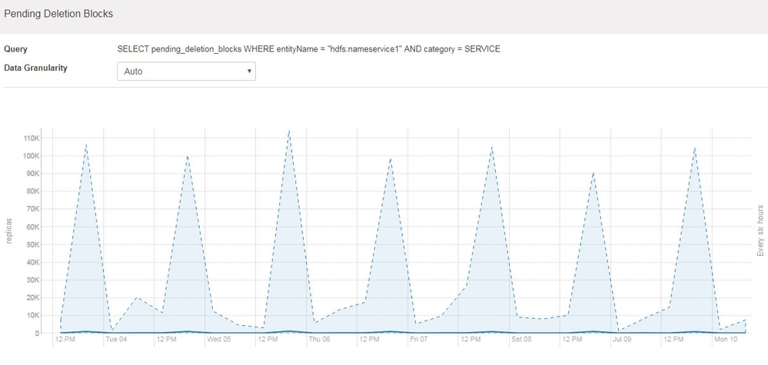Click the 'Pending Deletion Blocks' title
Image resolution: width=768 pixels, height=365 pixels.
click(x=58, y=14)
